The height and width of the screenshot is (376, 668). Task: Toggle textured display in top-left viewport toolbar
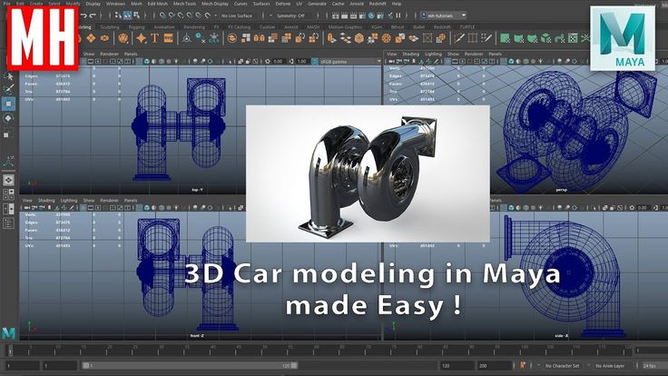[x=168, y=62]
